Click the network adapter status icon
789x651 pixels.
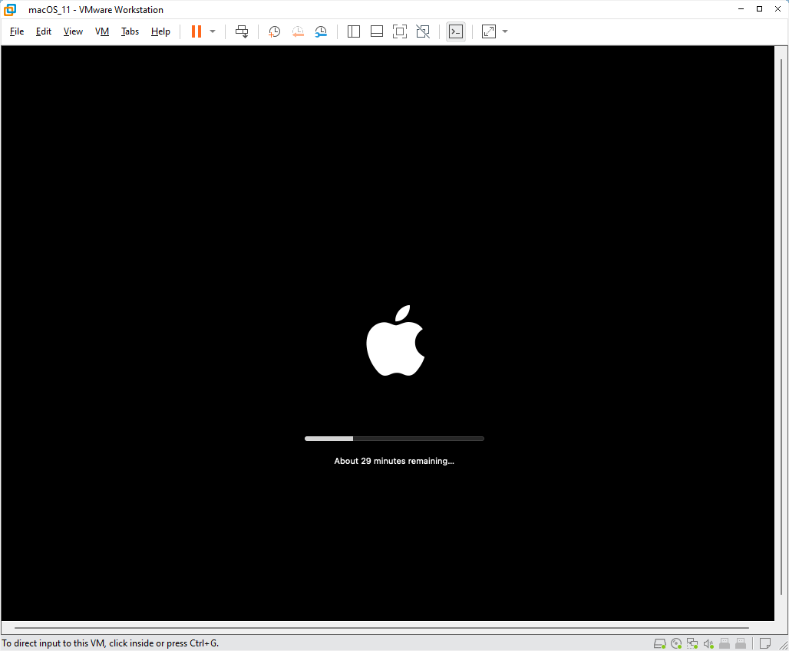(x=692, y=643)
